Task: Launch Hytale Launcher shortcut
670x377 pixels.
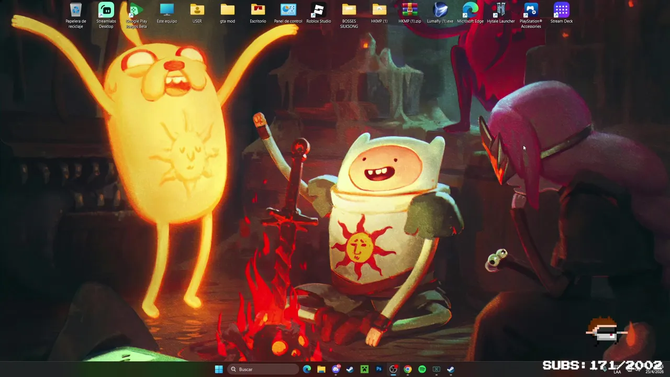Action: 501,14
